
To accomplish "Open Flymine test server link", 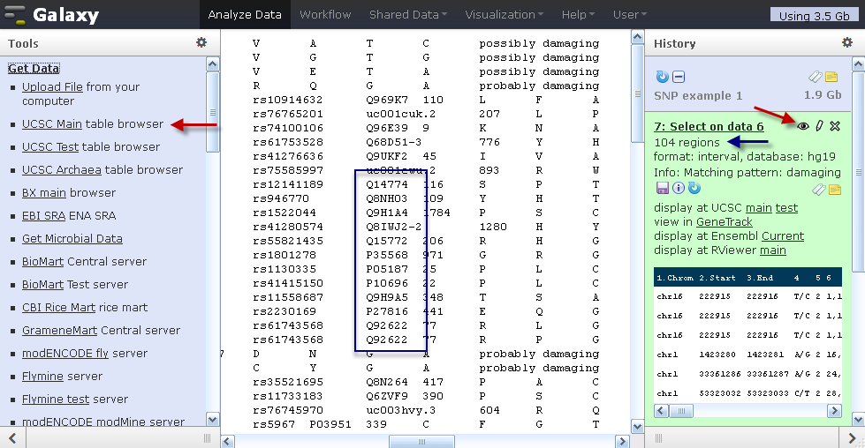I will 55,399.
